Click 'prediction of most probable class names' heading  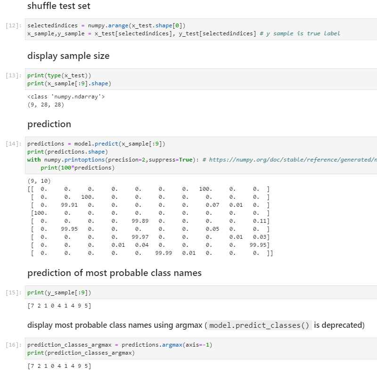pos(115,273)
